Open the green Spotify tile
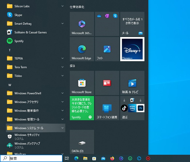Image resolution: width=190 pixels, height=162 pixels. tap(82, 108)
